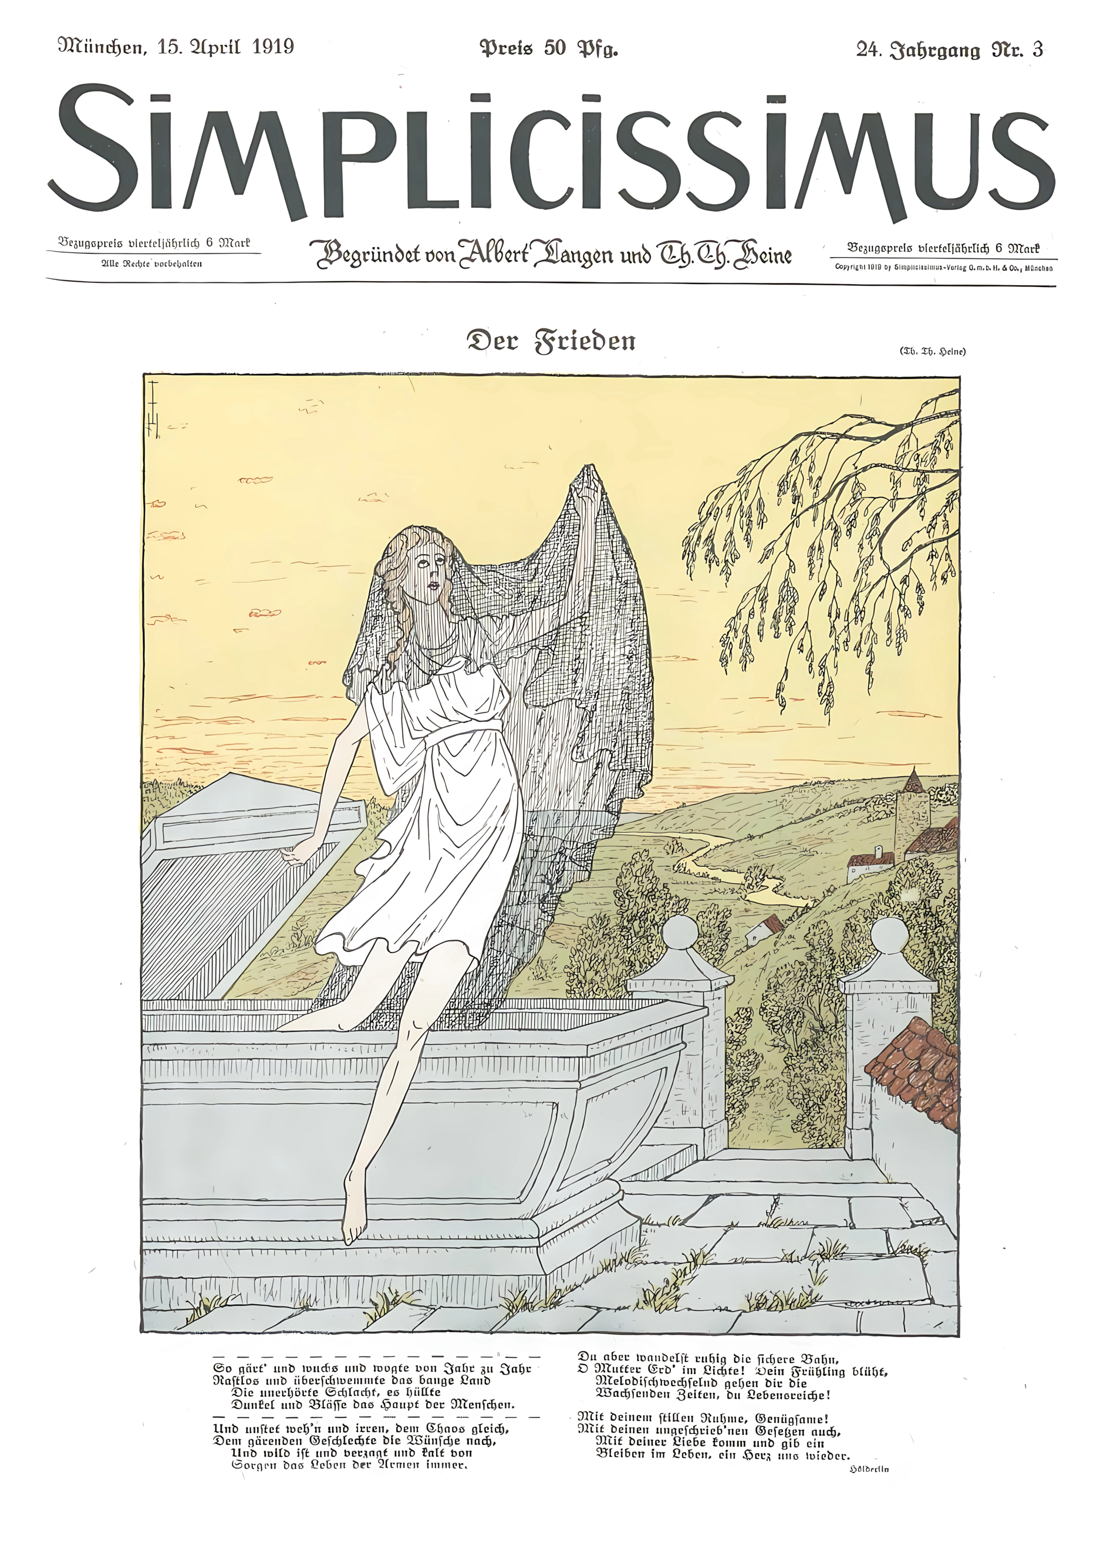Click the illustration caption "Der Frieden"
This screenshot has height=1543, width=1100.
tap(551, 341)
